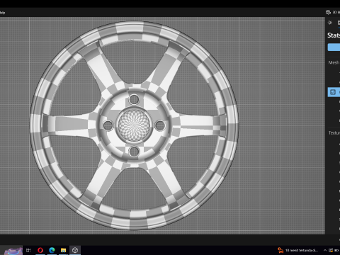340x255 pixels.
Task: Click the battery icon in system tray
Action: [x=336, y=250]
